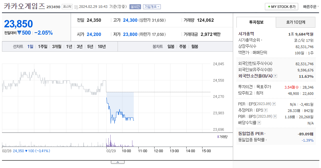This screenshot has height=168, width=321.
Task: Select the 5년 line chart period
Action: [x=90, y=46]
